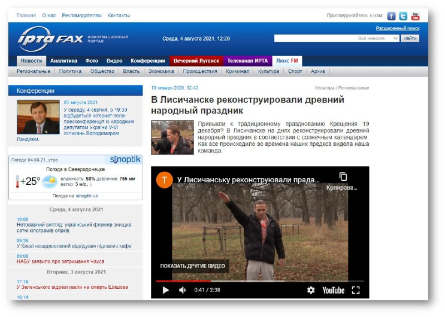Select Криминал submenu item
This screenshot has height=317, width=445.
(x=238, y=72)
